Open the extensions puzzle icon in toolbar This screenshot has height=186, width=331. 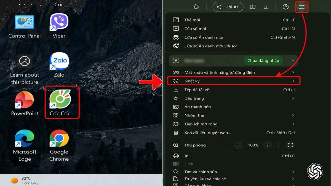[196, 7]
